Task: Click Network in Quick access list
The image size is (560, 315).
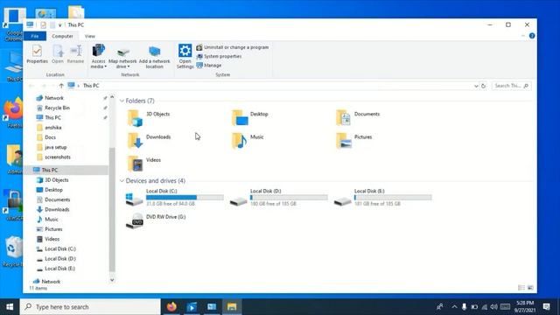Action: (54, 98)
